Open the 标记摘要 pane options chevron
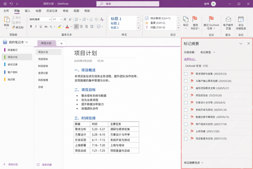Image resolution: width=253 pixels, height=169 pixels. (241, 44)
